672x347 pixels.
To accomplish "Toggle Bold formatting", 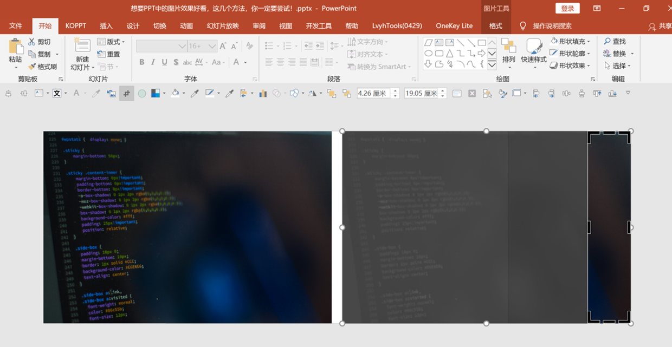I will (141, 62).
